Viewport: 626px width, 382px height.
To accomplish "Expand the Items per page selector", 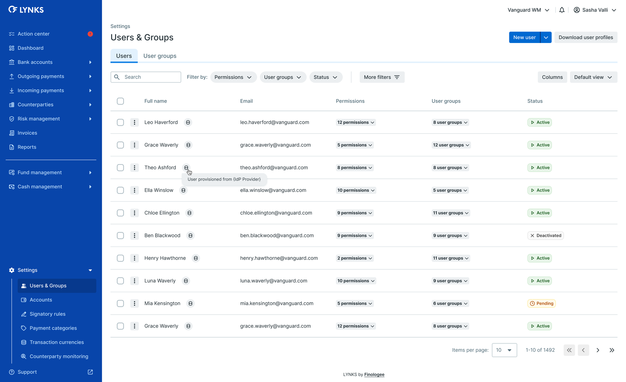I will (x=504, y=350).
